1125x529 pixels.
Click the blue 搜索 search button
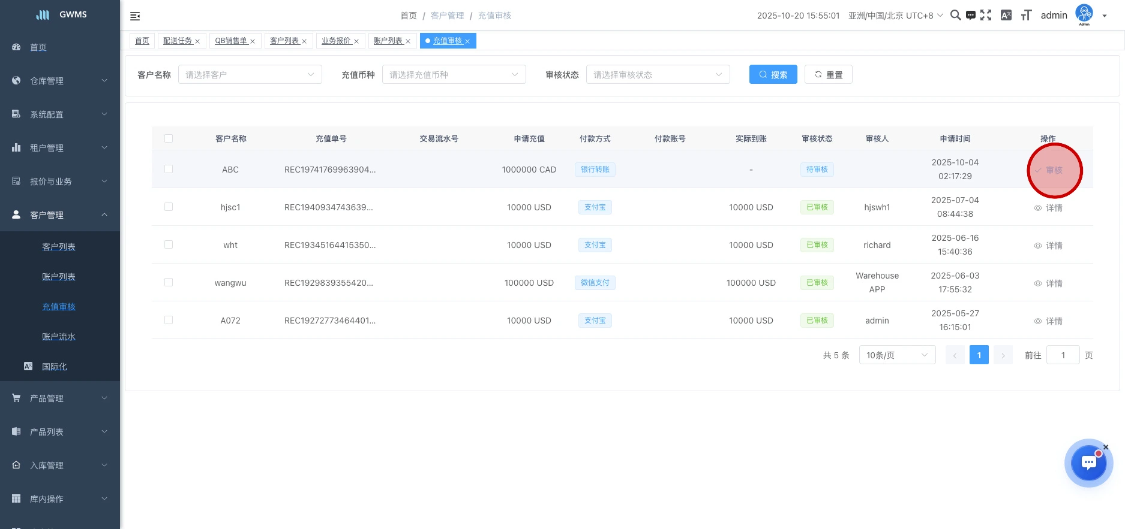pyautogui.click(x=773, y=75)
